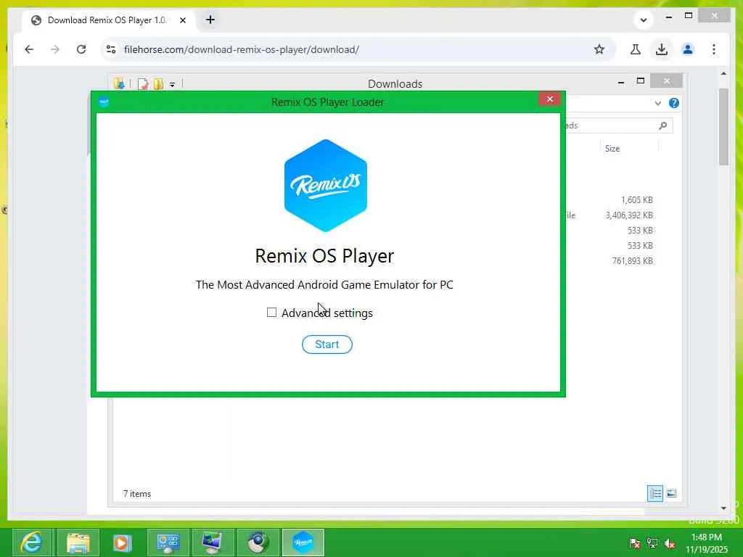Go back in Chrome
This screenshot has height=557, width=743.
29,49
